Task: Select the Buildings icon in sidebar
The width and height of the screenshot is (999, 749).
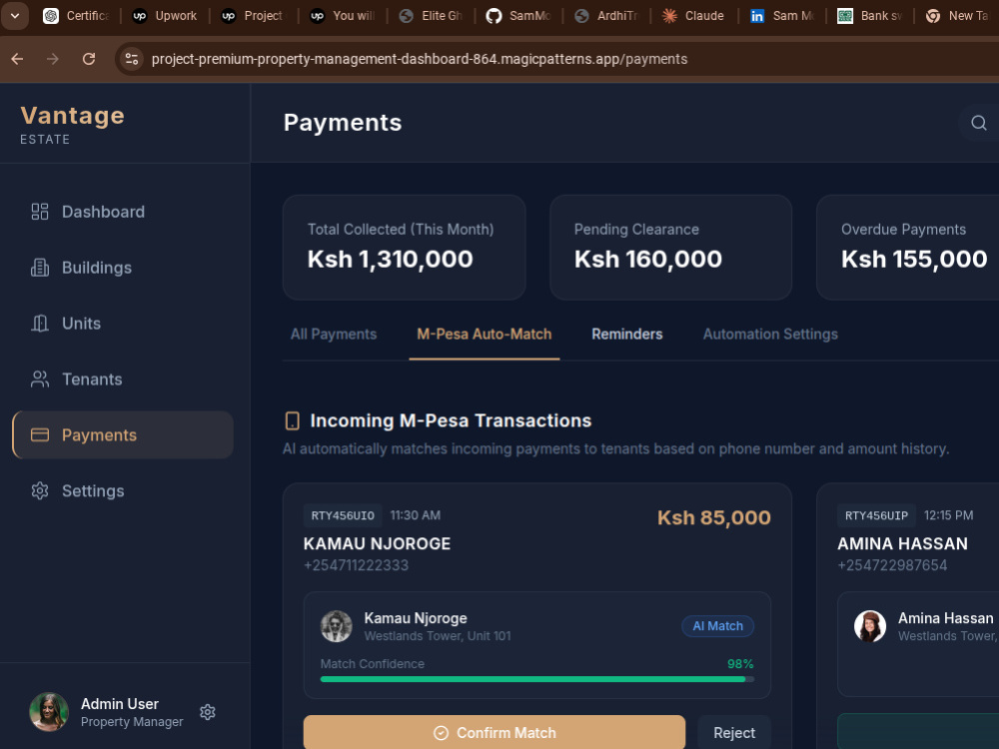Action: click(x=40, y=268)
